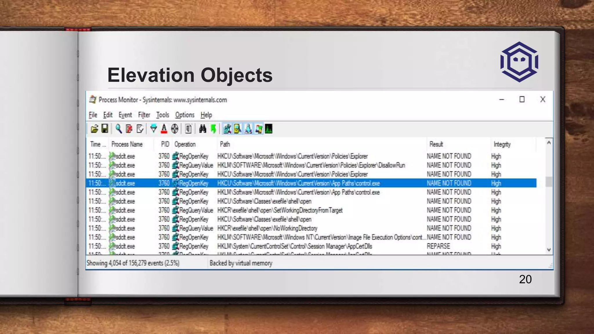594x334 pixels.
Task: Click the Time column header
Action: [x=98, y=144]
